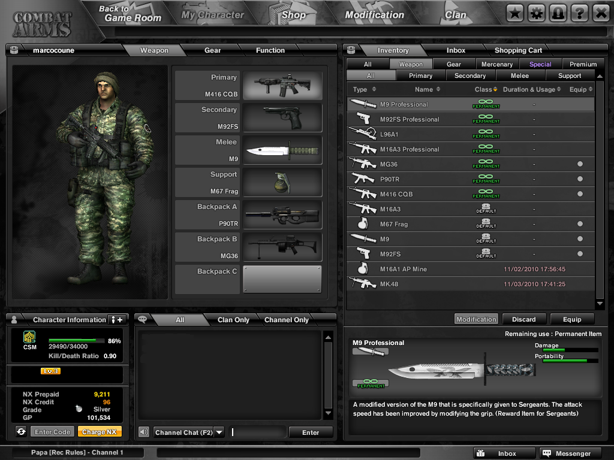Click the inventory list scroll-up arrow
The width and height of the screenshot is (614, 460).
click(600, 76)
